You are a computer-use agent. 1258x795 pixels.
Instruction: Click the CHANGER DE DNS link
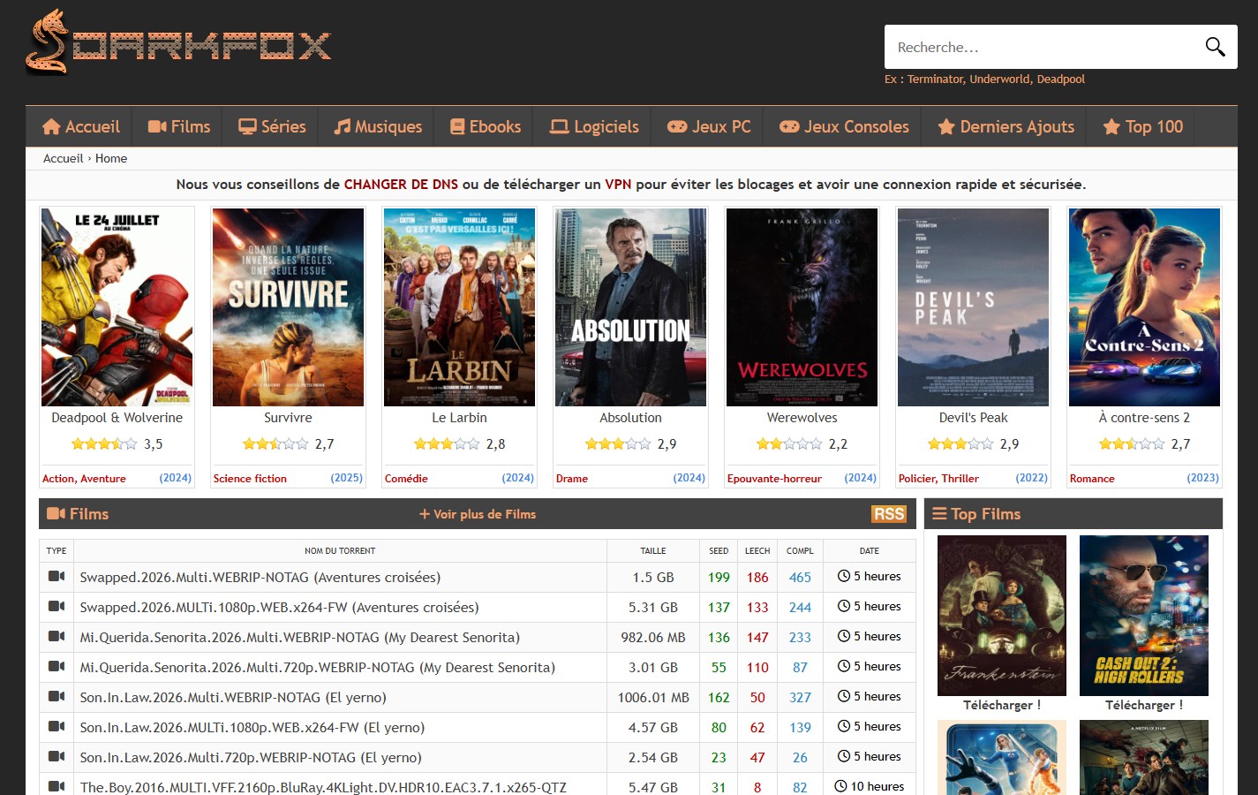[x=401, y=185]
